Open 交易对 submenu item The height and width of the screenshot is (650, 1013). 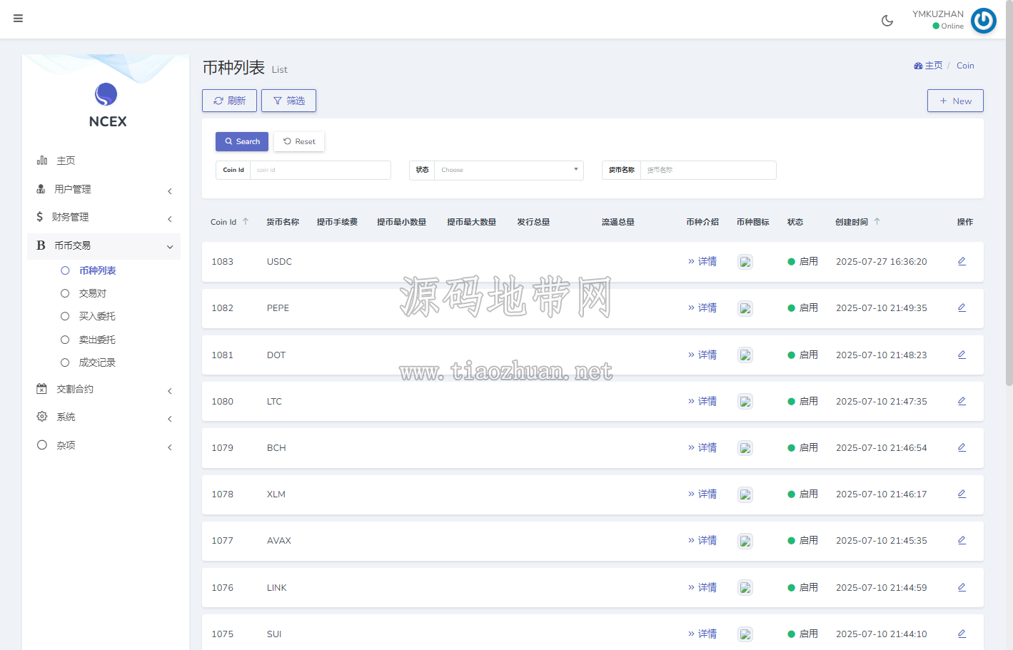coord(92,293)
